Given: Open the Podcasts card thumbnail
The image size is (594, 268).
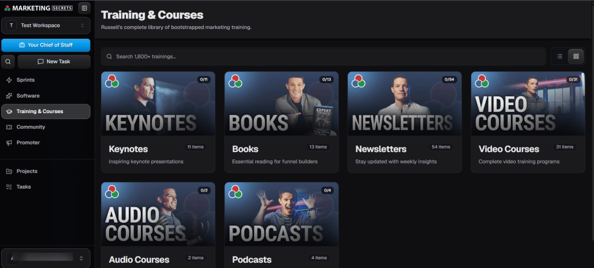Looking at the screenshot, I should point(281,215).
